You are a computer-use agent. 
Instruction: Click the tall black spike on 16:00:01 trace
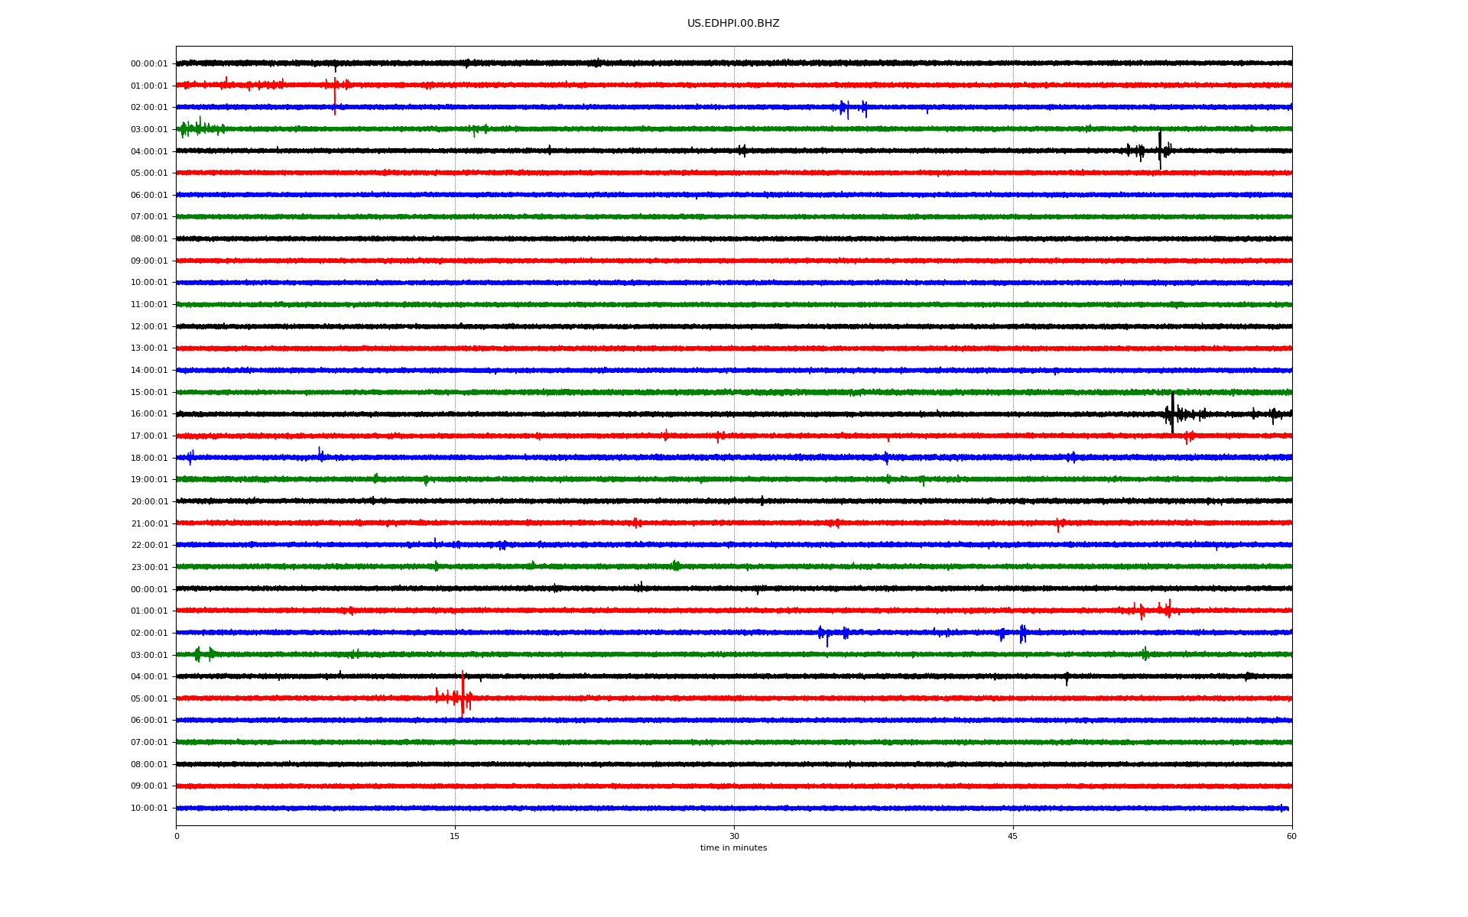pyautogui.click(x=1172, y=413)
